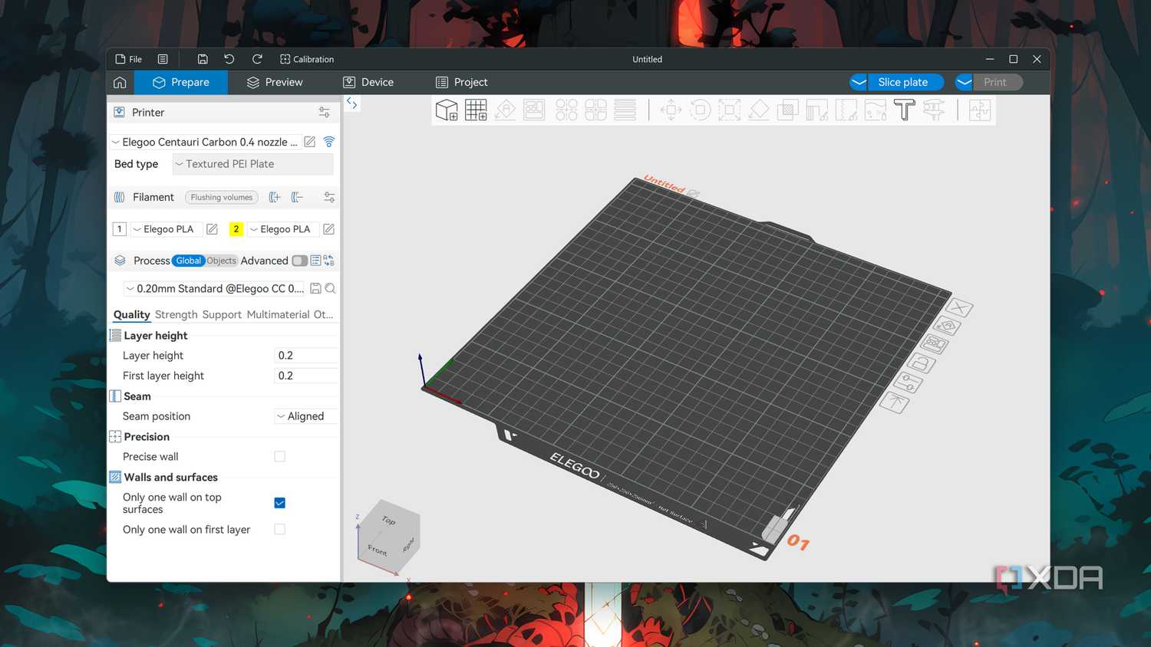This screenshot has height=647, width=1151.
Task: Select the Arrange all objects tool
Action: [534, 110]
